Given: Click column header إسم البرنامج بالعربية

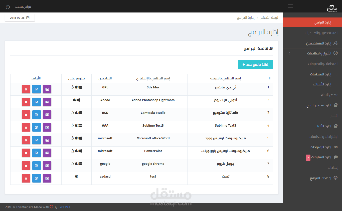Looking at the screenshot, I should 225,78.
